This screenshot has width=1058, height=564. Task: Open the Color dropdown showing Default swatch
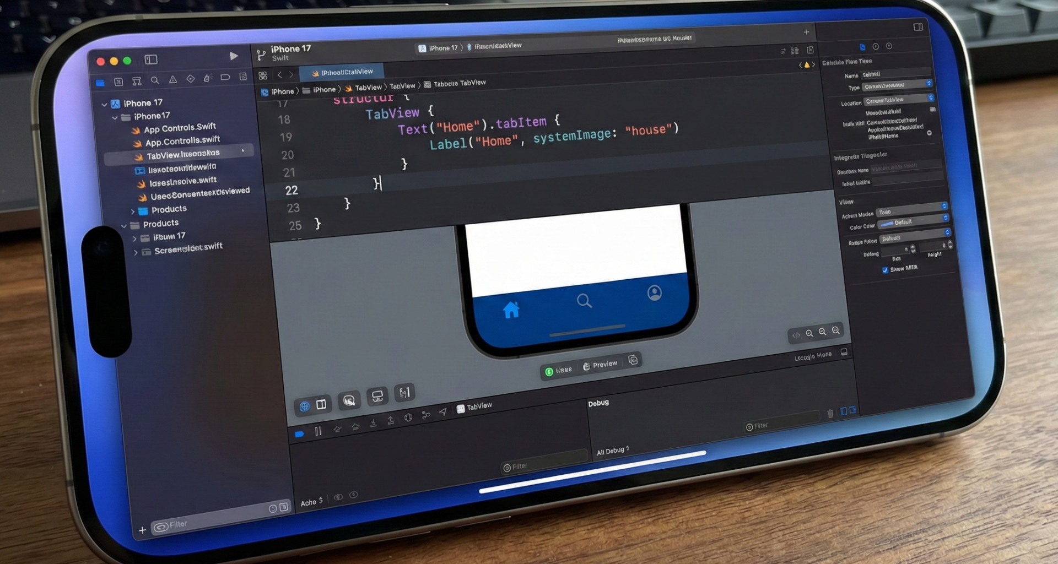coord(913,222)
